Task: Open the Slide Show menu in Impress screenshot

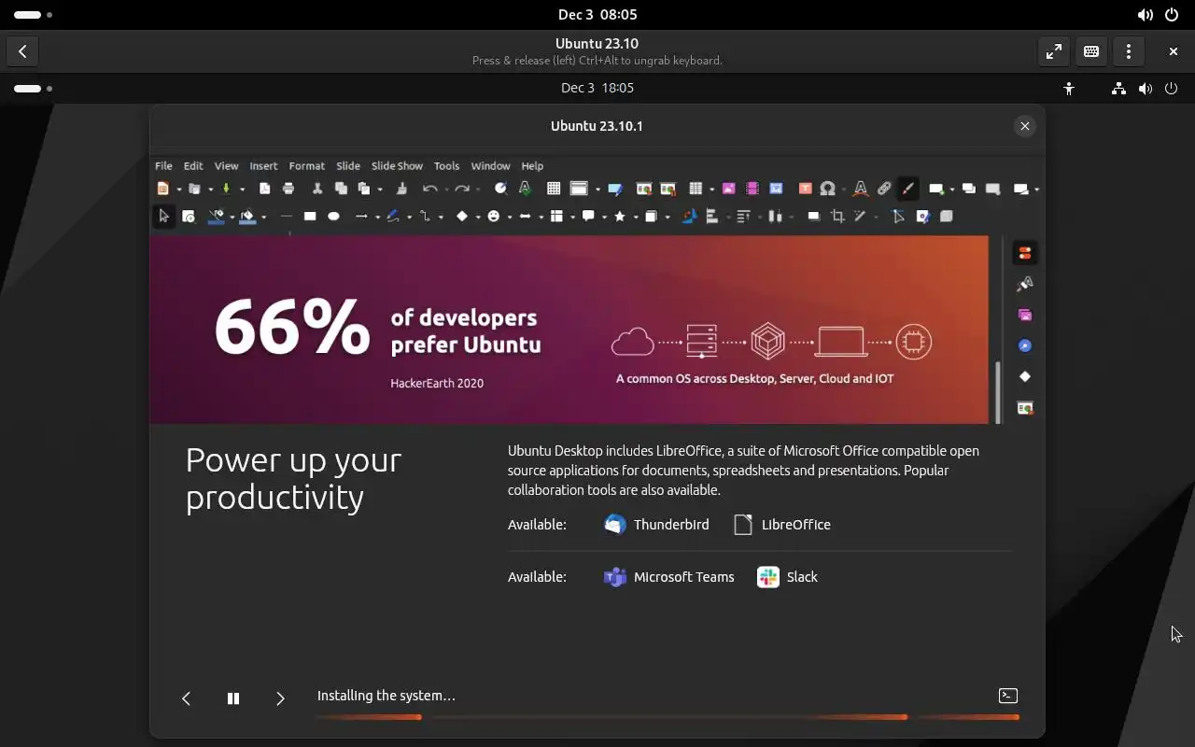Action: tap(397, 165)
